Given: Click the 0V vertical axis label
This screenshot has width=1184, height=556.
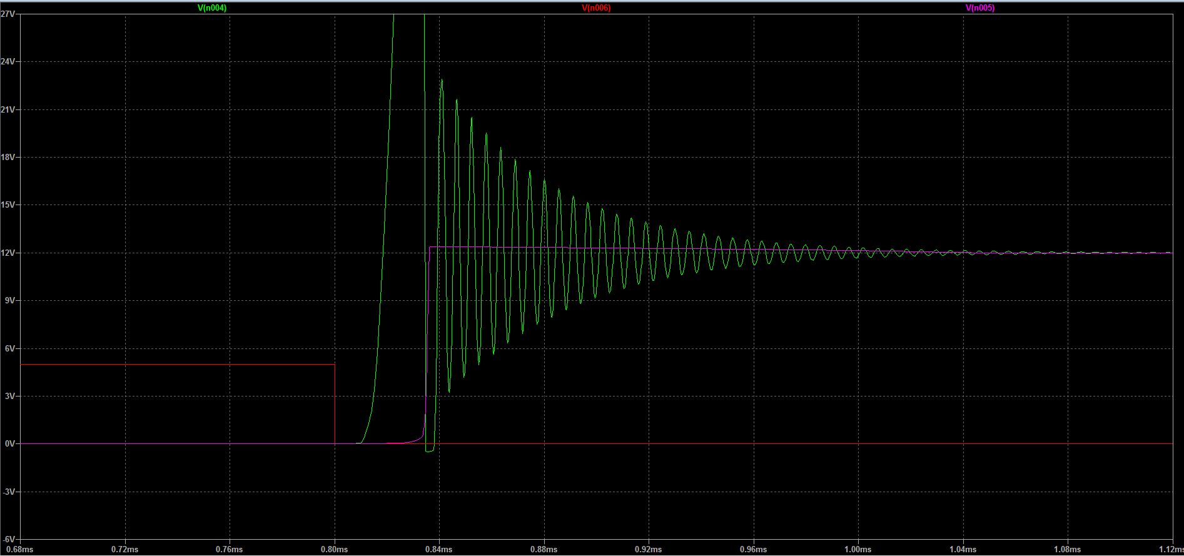Looking at the screenshot, I should tap(9, 444).
